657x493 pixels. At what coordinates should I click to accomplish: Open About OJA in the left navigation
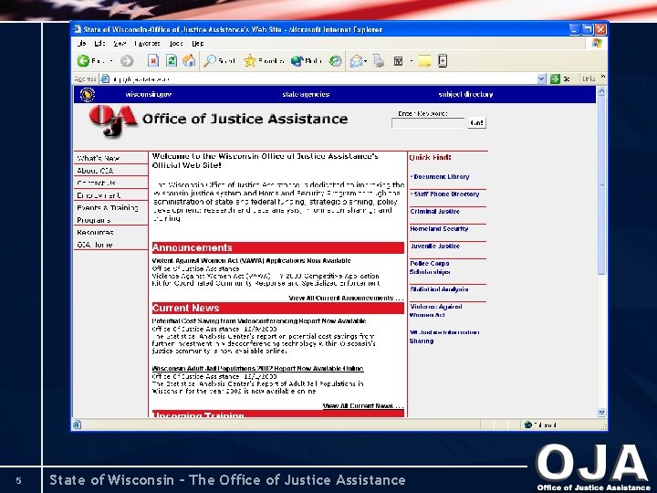95,171
